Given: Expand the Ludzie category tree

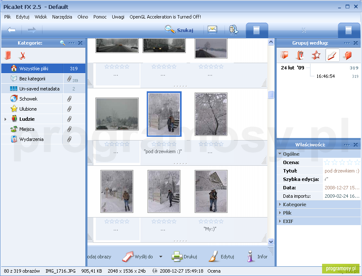Looking at the screenshot, I should [5, 119].
